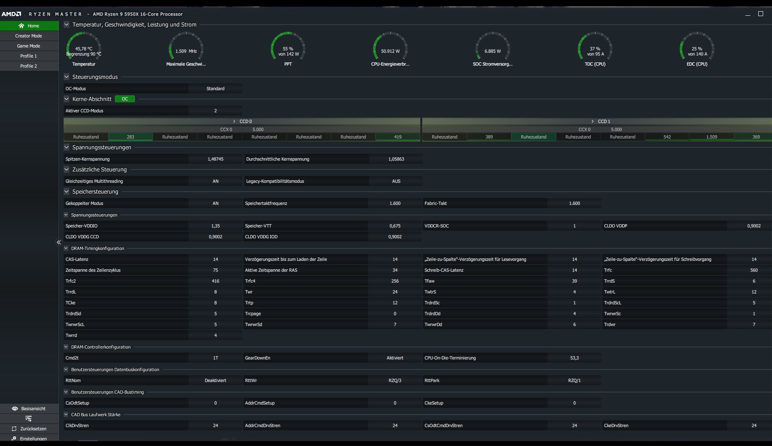Collapse the DRAM-Timingkonfiguration subsection

[x=66, y=248]
